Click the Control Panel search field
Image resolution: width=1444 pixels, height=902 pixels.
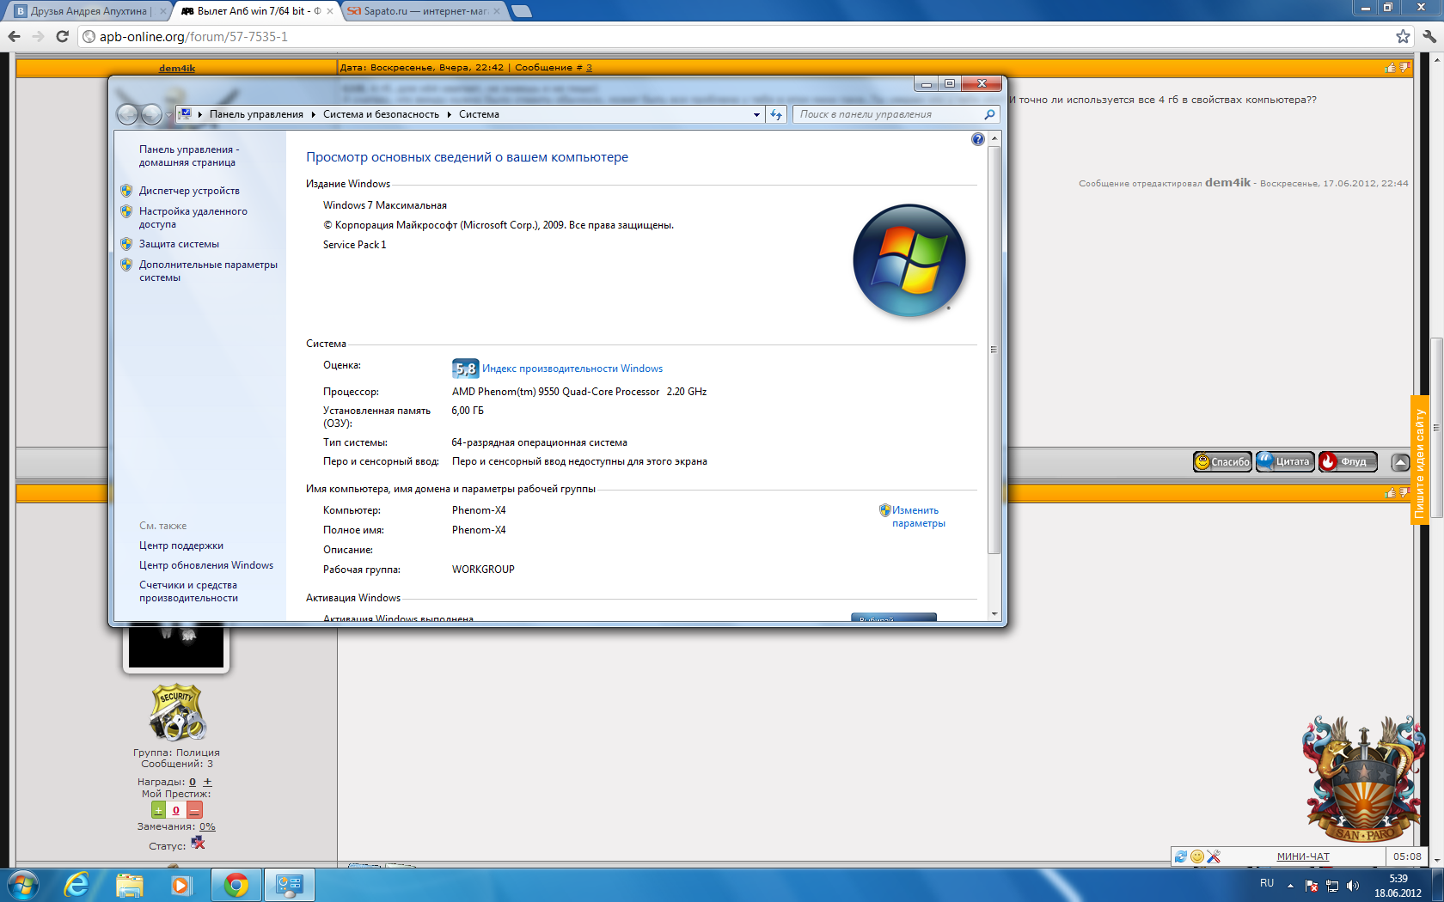click(890, 114)
